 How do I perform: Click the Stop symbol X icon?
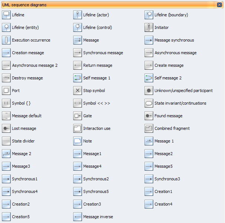[x=78, y=91]
